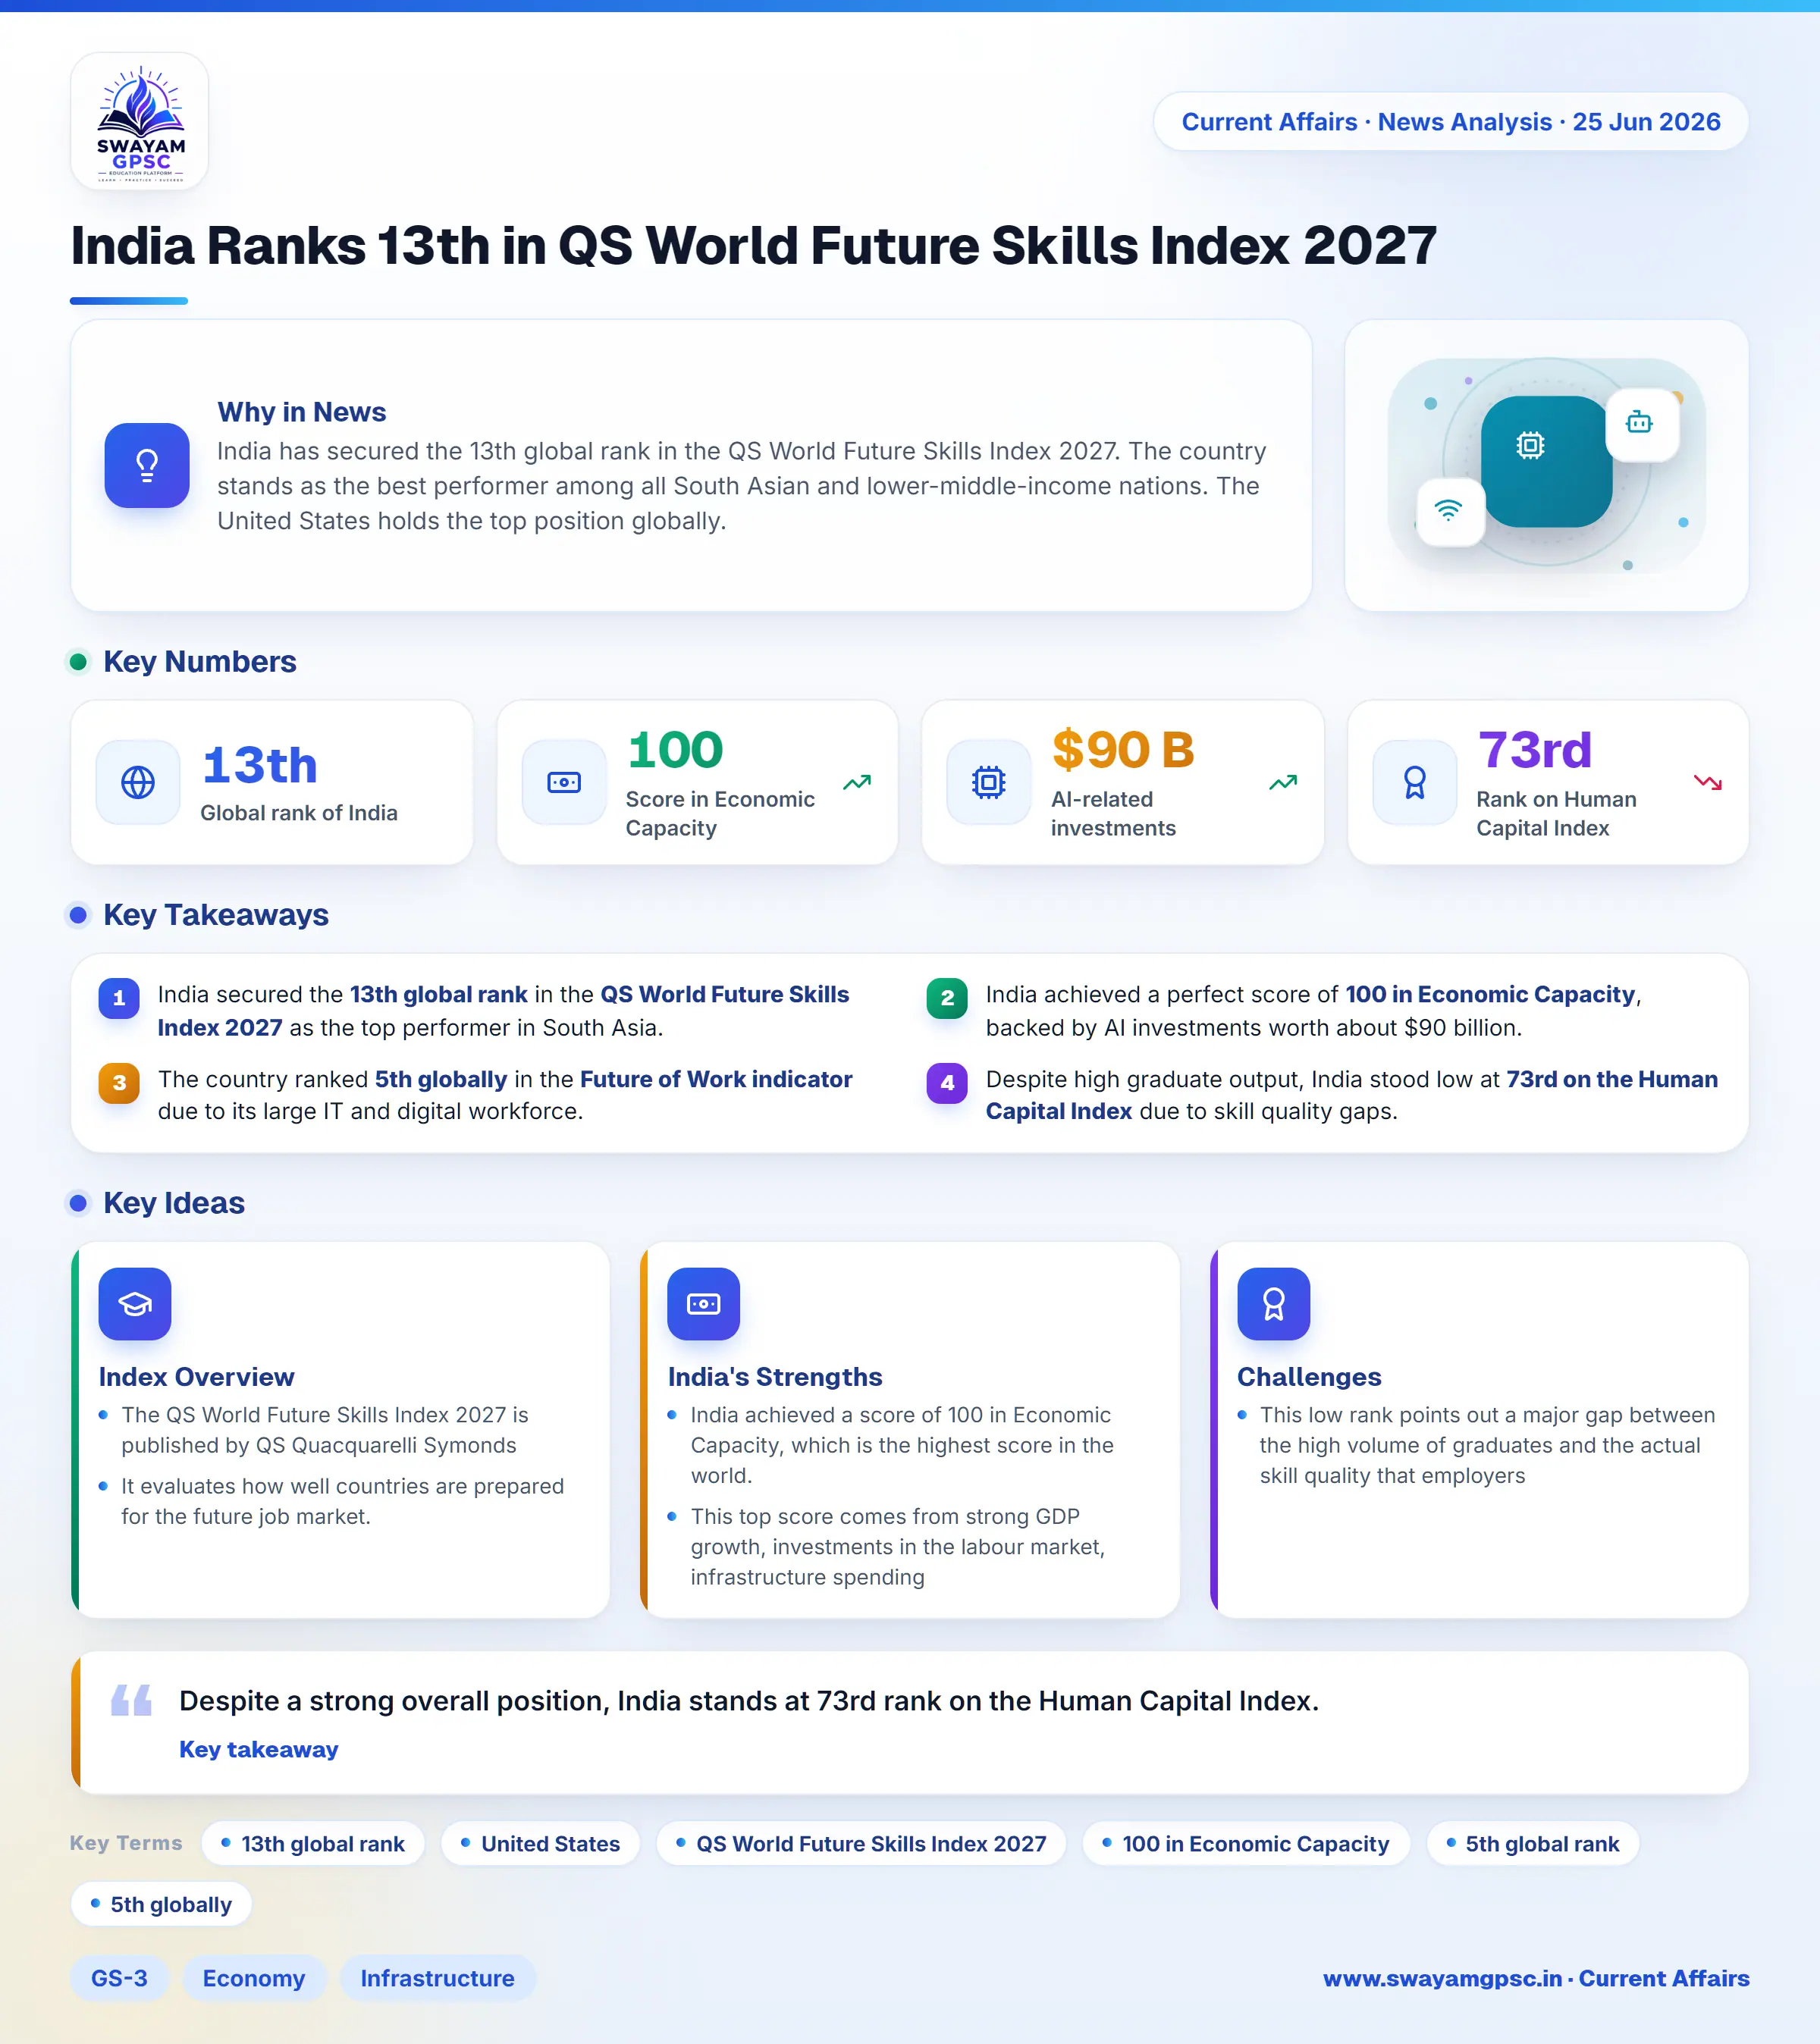Select the GS-3 tag
Image resolution: width=1820 pixels, height=2044 pixels.
click(119, 1978)
